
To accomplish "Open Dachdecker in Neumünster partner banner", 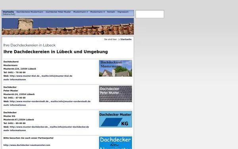I will click(x=115, y=143).
